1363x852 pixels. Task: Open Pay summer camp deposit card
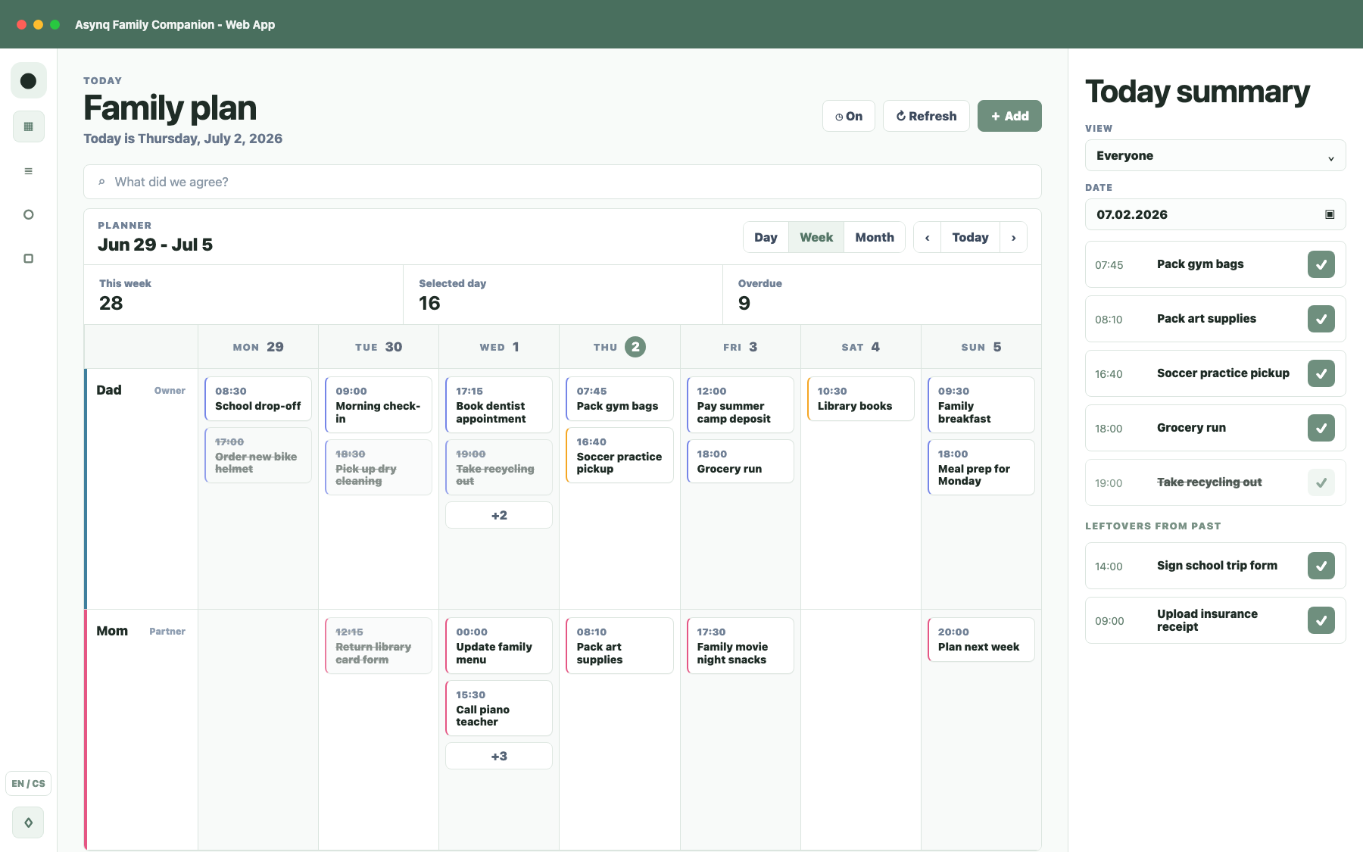click(741, 404)
